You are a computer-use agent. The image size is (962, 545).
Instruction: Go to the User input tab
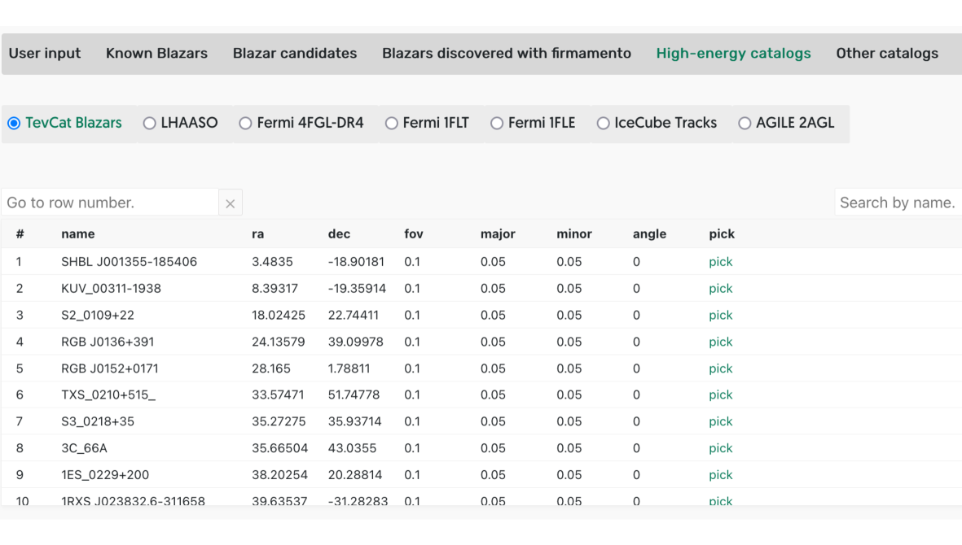coord(45,54)
